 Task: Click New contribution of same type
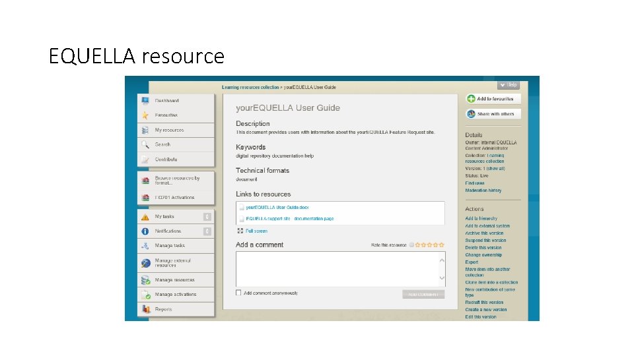[490, 292]
